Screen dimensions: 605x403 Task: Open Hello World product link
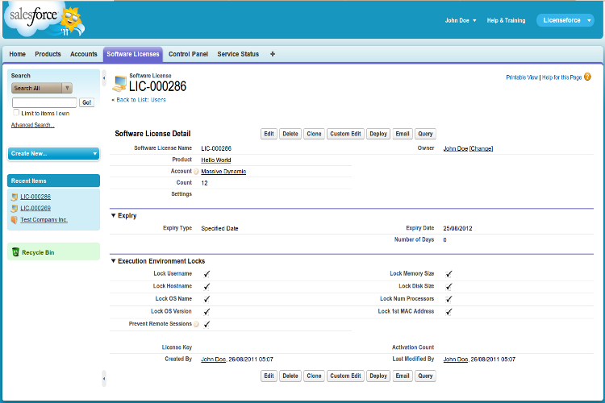tap(216, 160)
